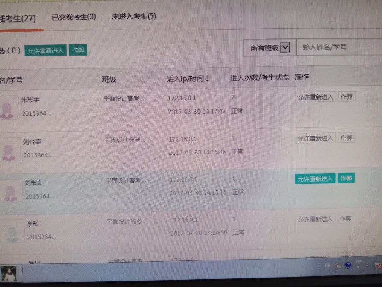The height and width of the screenshot is (287, 382).
Task: Click 李彤's avatar icon
Action: click(x=12, y=231)
